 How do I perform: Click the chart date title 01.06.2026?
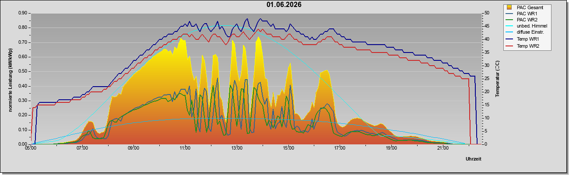(x=284, y=5)
